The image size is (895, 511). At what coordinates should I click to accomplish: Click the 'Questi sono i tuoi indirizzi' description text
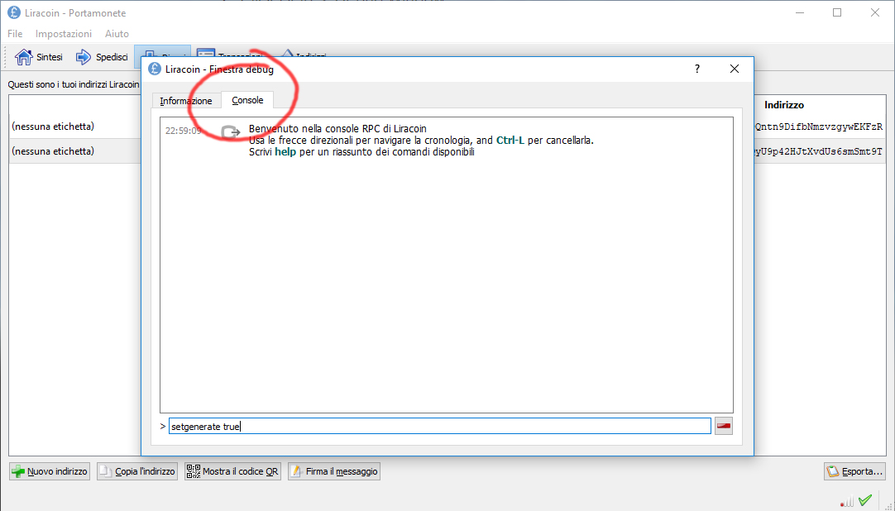point(74,84)
